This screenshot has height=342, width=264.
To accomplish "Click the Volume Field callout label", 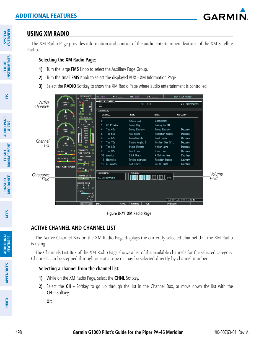I will [216, 176].
